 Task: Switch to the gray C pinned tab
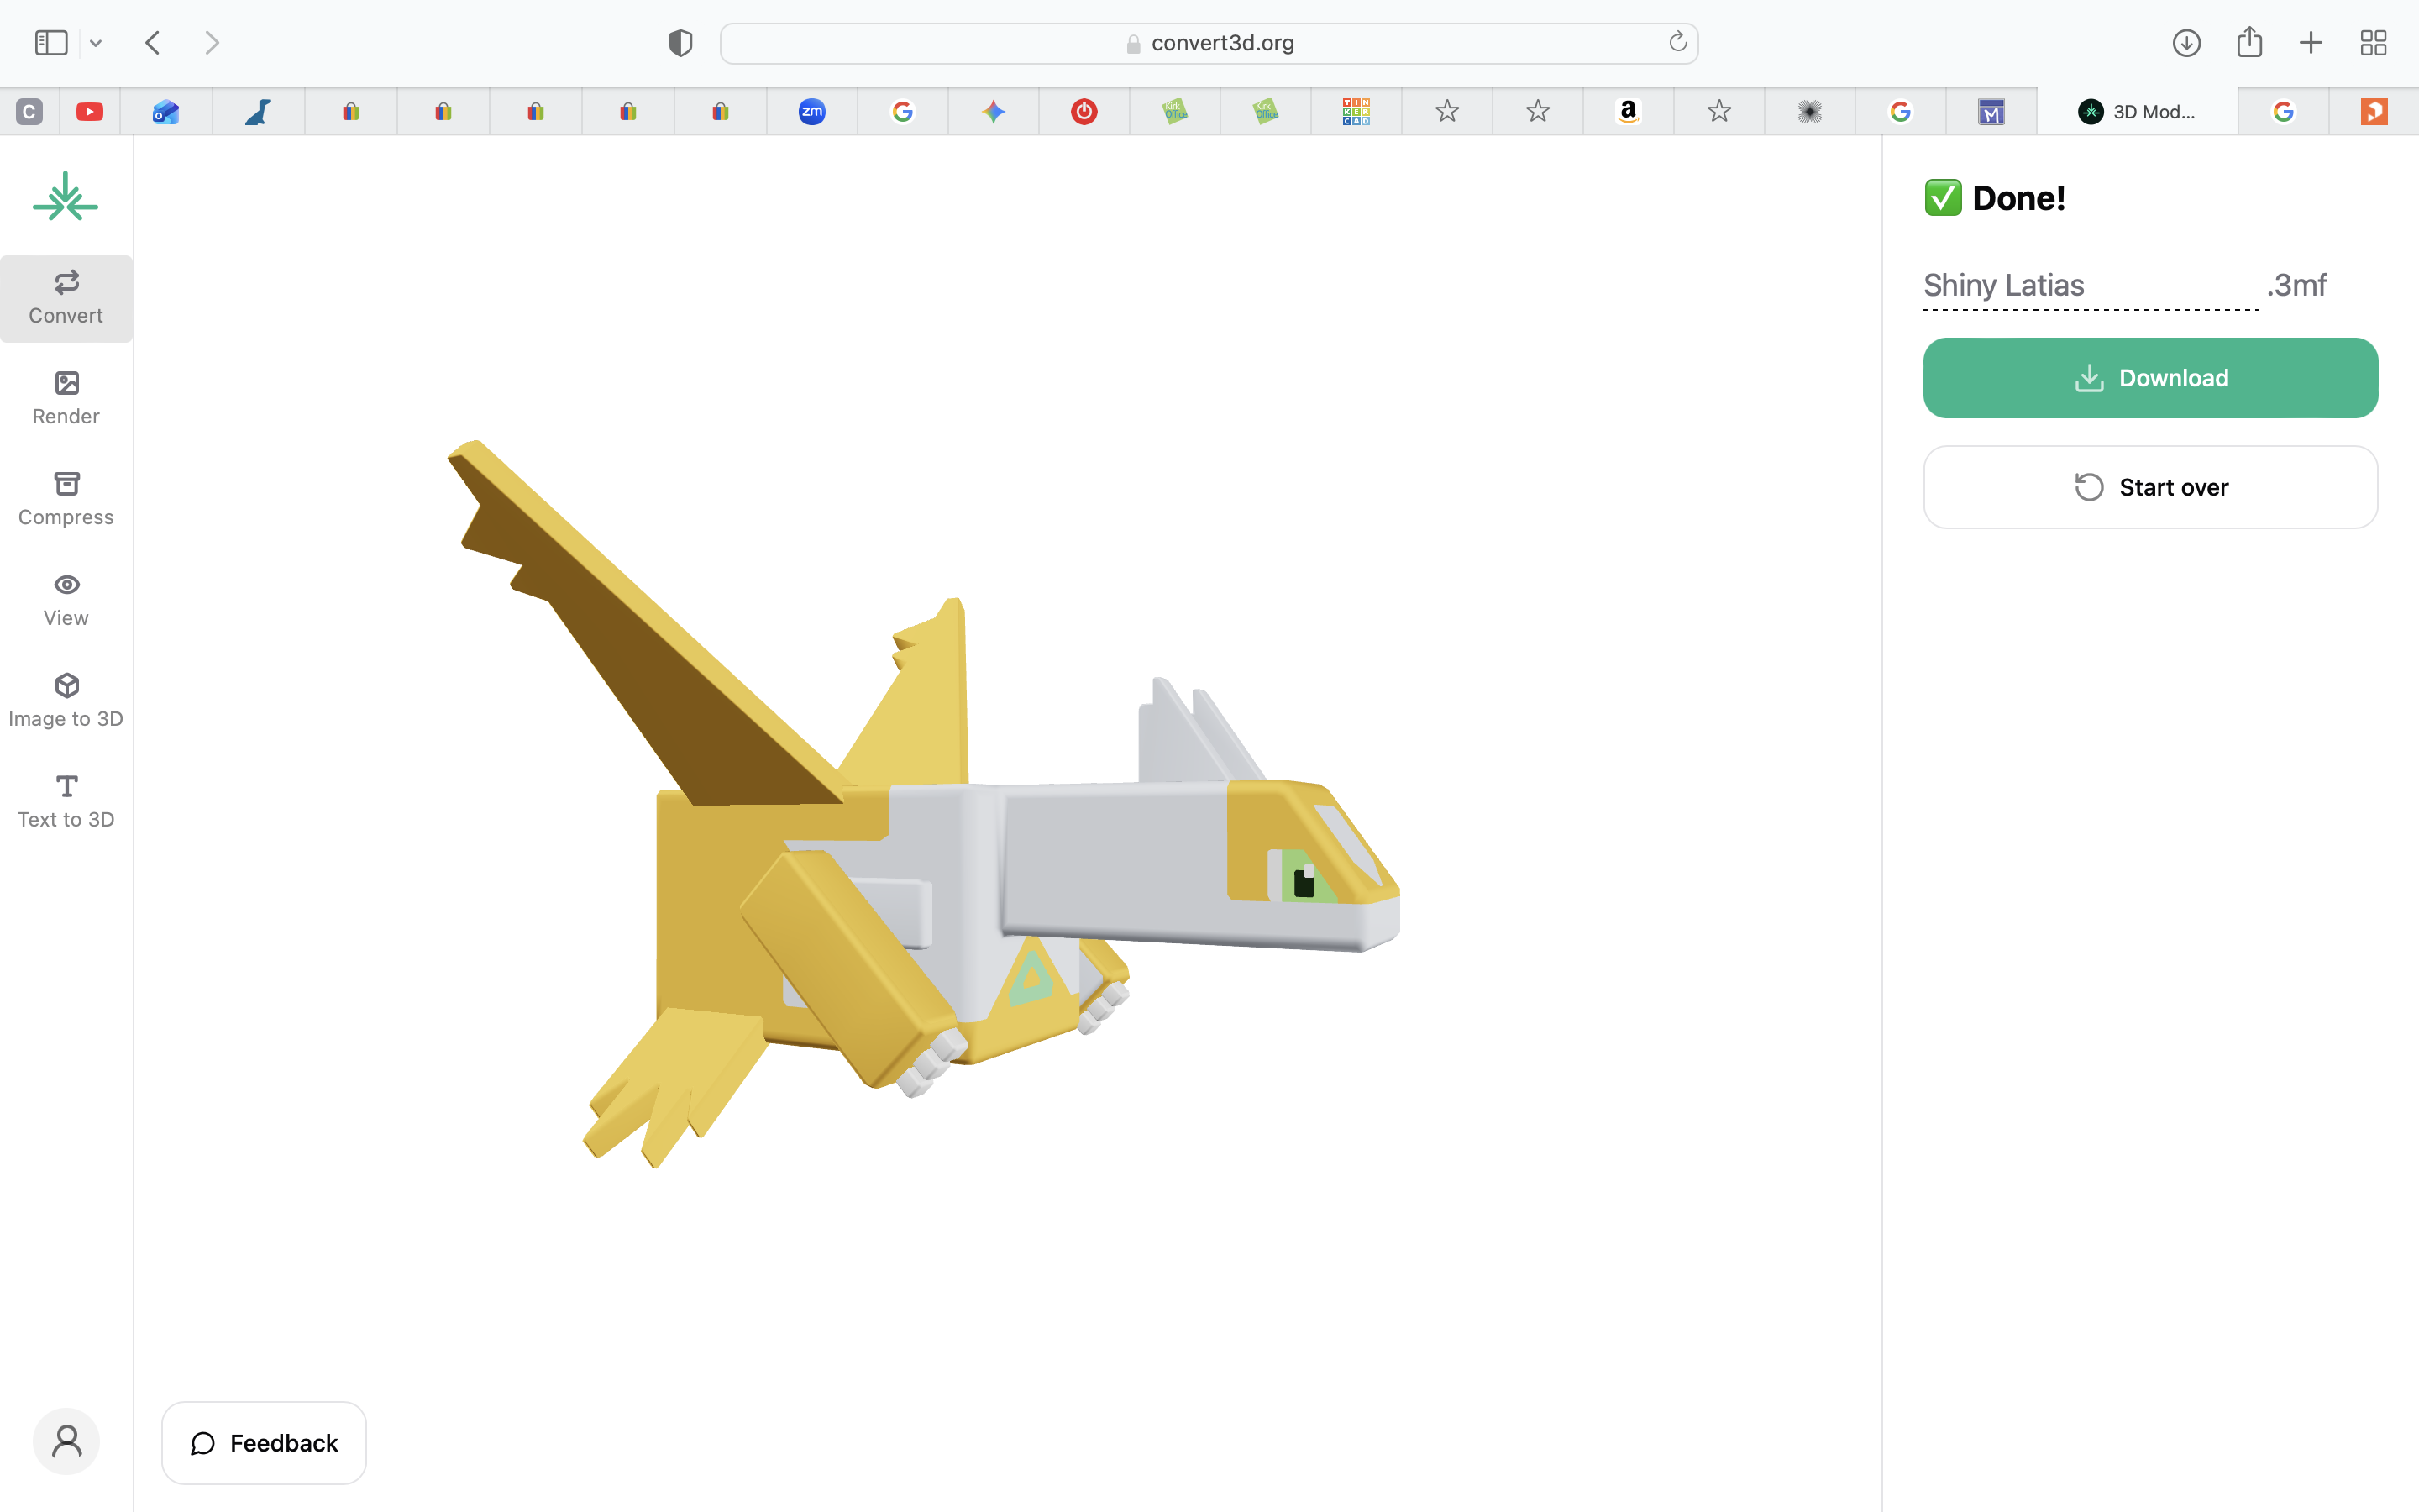click(30, 111)
